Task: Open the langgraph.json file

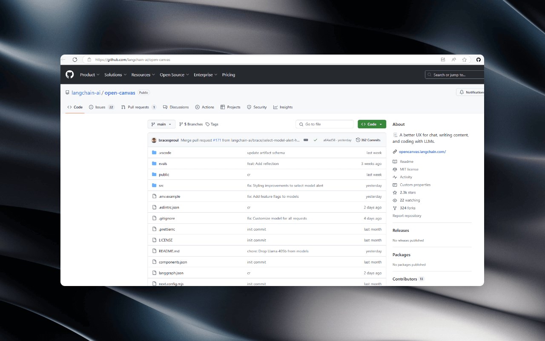Action: pos(171,273)
